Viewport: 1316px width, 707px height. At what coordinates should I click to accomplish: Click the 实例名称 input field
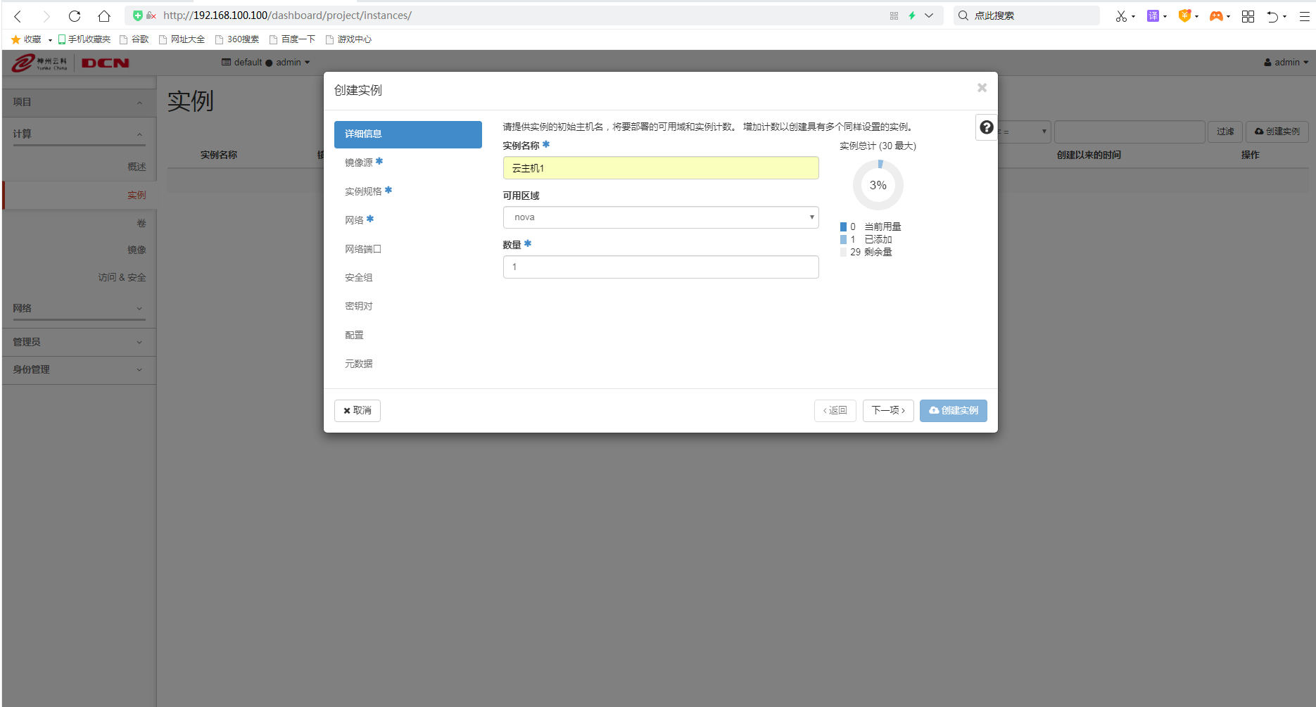click(661, 168)
